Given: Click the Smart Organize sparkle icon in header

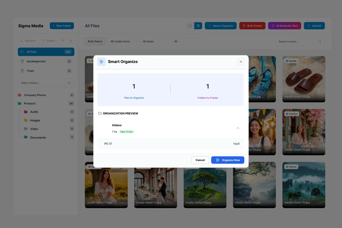Looking at the screenshot, I should point(210,26).
